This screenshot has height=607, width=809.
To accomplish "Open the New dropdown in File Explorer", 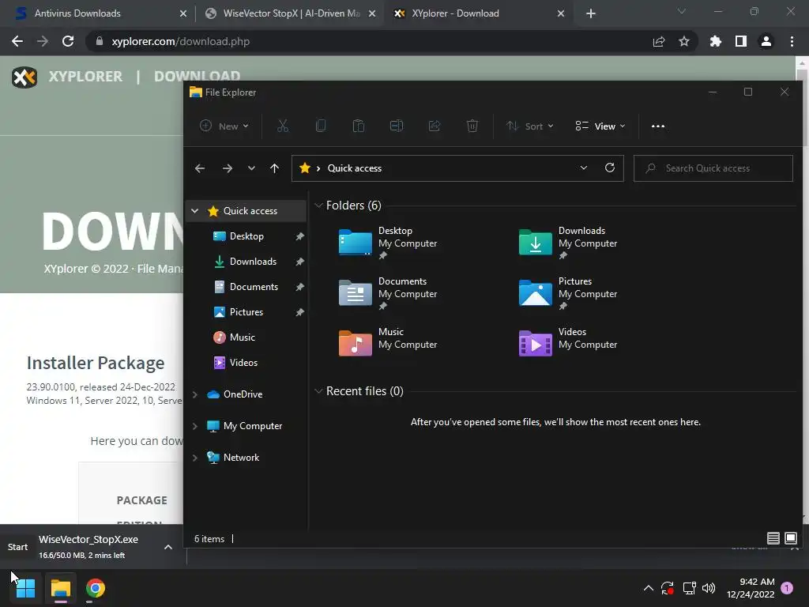I will coord(224,126).
